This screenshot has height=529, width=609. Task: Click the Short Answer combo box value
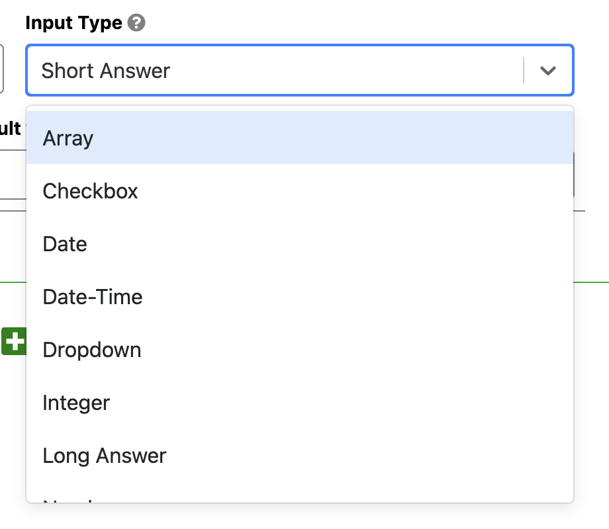coord(106,71)
